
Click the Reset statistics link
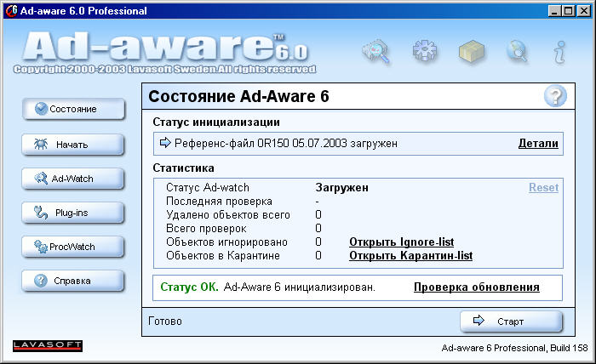543,187
